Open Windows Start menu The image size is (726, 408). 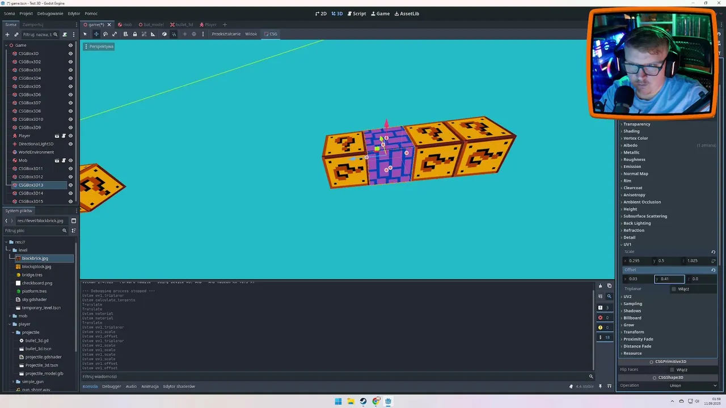(x=338, y=401)
